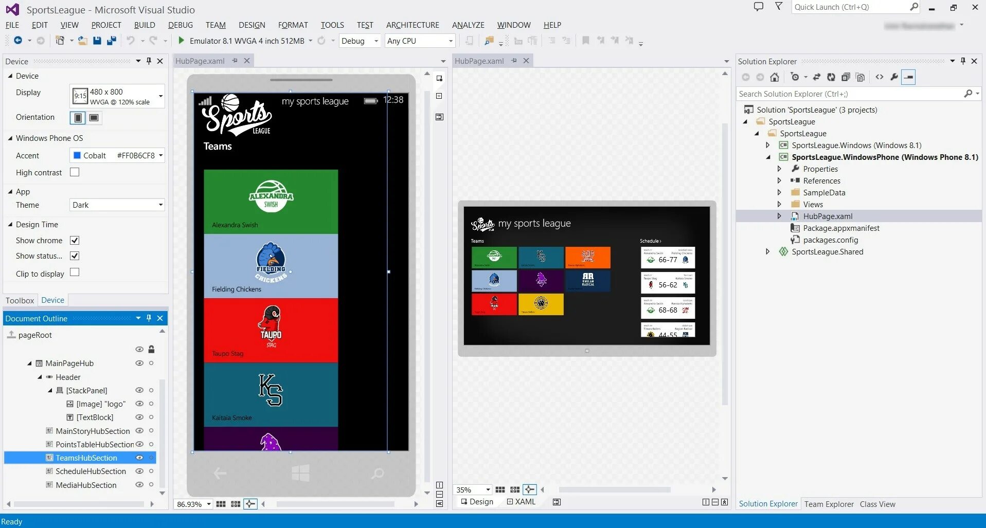
Task: Click Collapse All in Solution Explorer
Action: click(x=845, y=77)
